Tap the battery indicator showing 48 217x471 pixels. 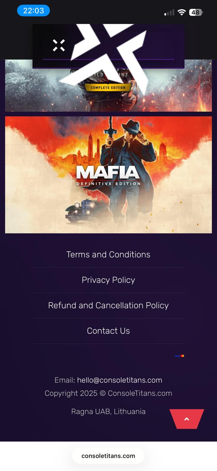point(196,12)
